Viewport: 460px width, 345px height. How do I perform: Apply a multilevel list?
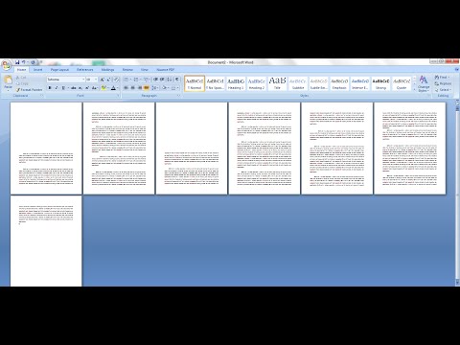click(x=146, y=80)
